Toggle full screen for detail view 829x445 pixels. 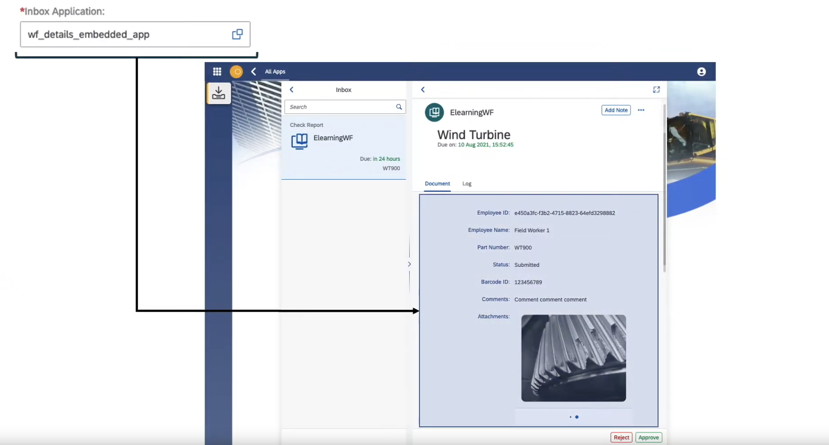(656, 90)
